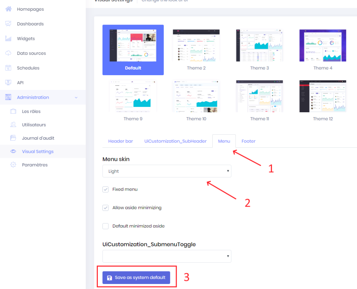This screenshot has width=357, height=289.
Task: Switch to the Footer tab
Action: click(248, 141)
